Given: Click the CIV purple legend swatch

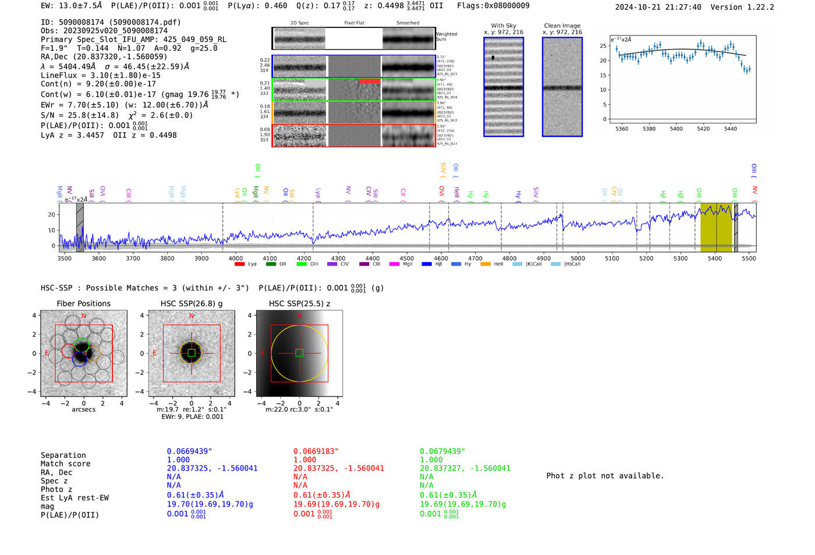Looking at the screenshot, I should pos(332,264).
